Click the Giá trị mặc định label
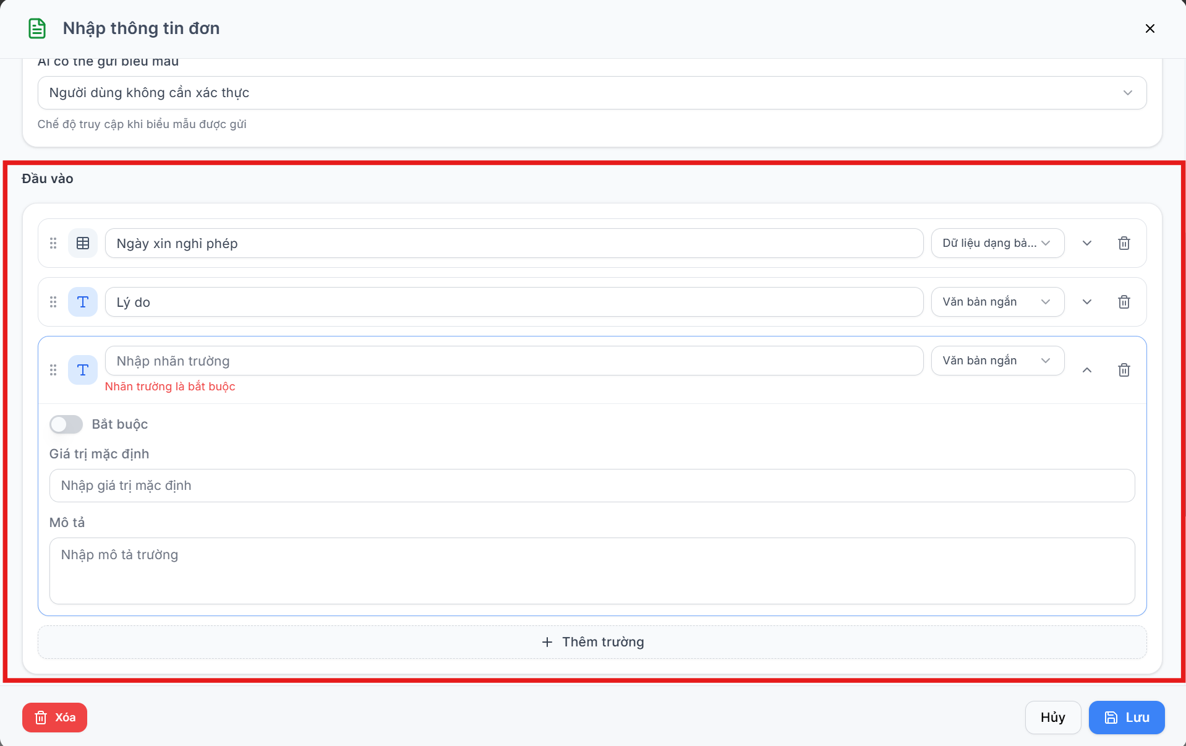 pyautogui.click(x=99, y=454)
